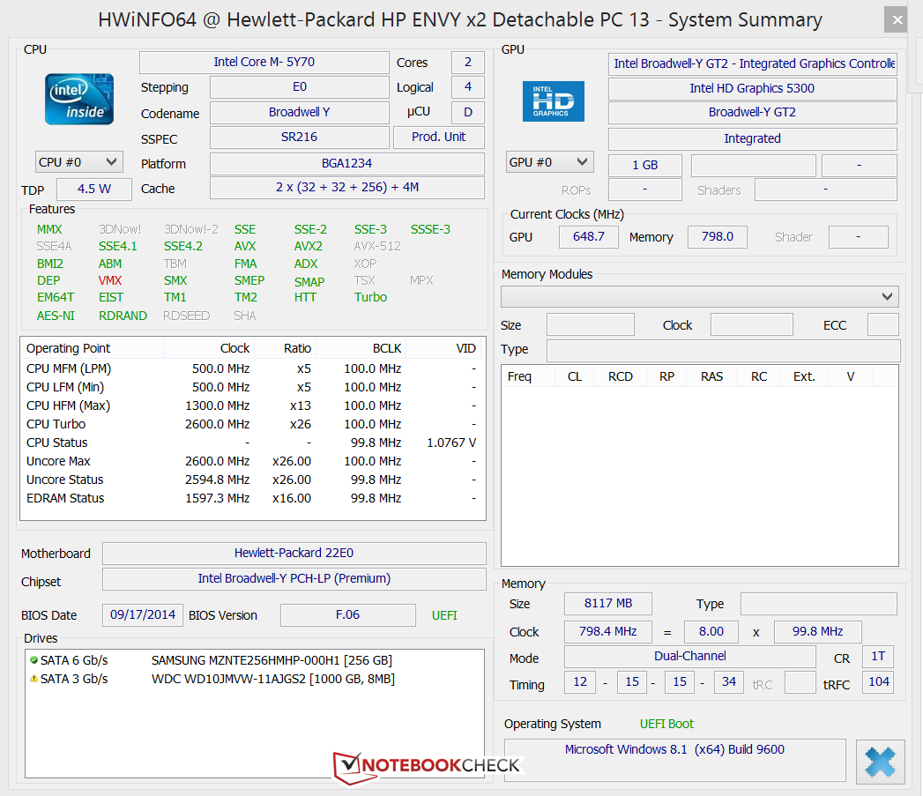Click the Prod. Unit field

point(438,138)
